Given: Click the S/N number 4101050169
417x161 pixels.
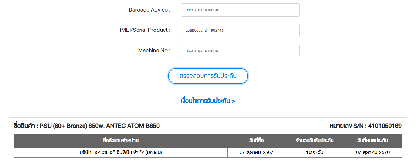Looking at the screenshot, I should tap(385, 126).
